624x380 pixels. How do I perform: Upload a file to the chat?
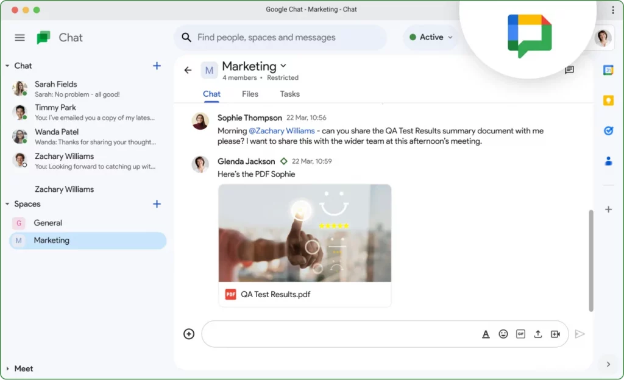coord(537,334)
